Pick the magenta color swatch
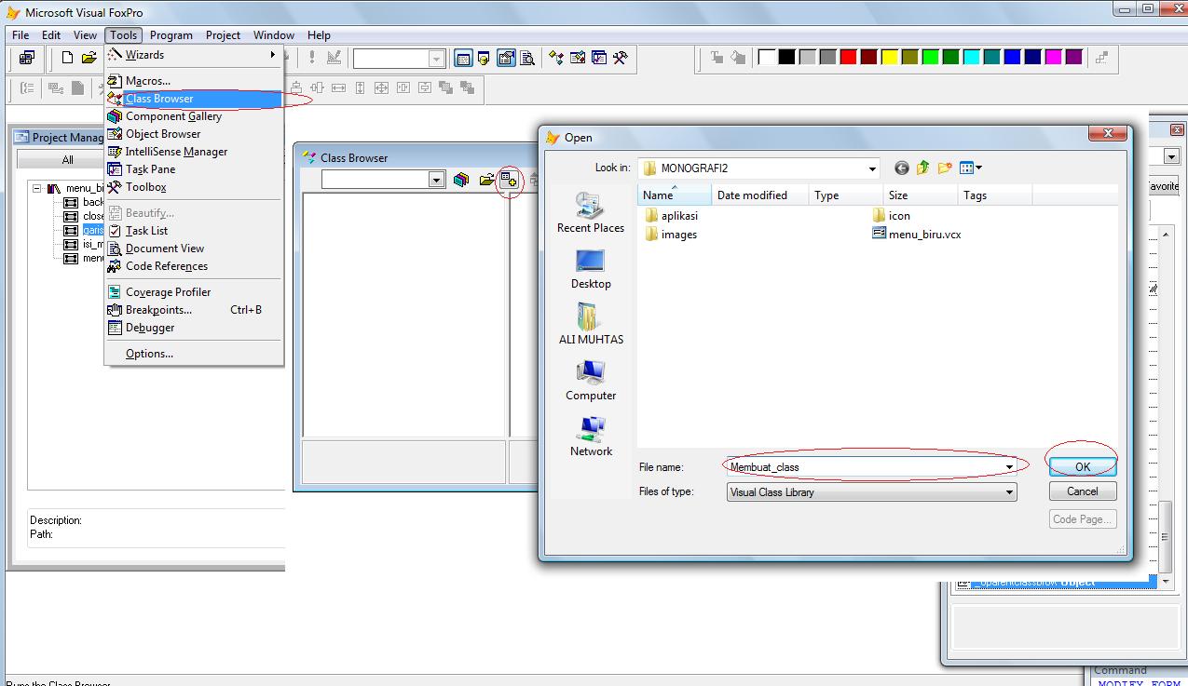Image resolution: width=1188 pixels, height=686 pixels. 1053,58
